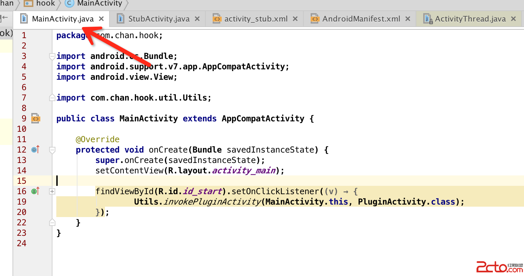524x276 pixels.
Task: Click the fold end marker on line 22
Action: [x=52, y=222]
